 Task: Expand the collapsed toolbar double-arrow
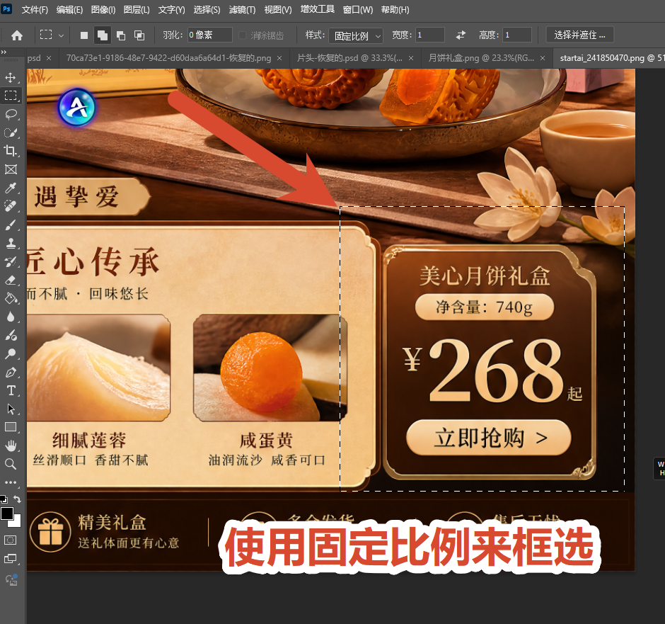tap(4, 52)
